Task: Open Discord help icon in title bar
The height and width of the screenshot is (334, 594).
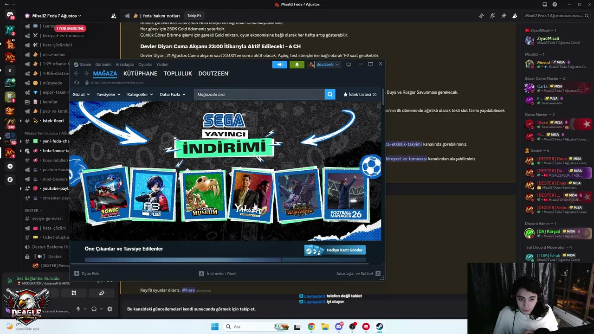Action: tap(555, 4)
